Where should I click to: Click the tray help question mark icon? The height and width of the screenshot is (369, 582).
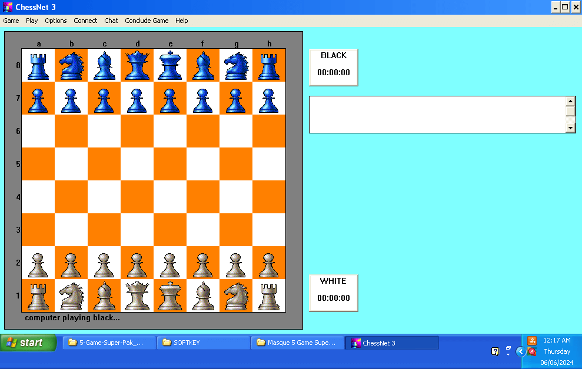[x=495, y=351]
